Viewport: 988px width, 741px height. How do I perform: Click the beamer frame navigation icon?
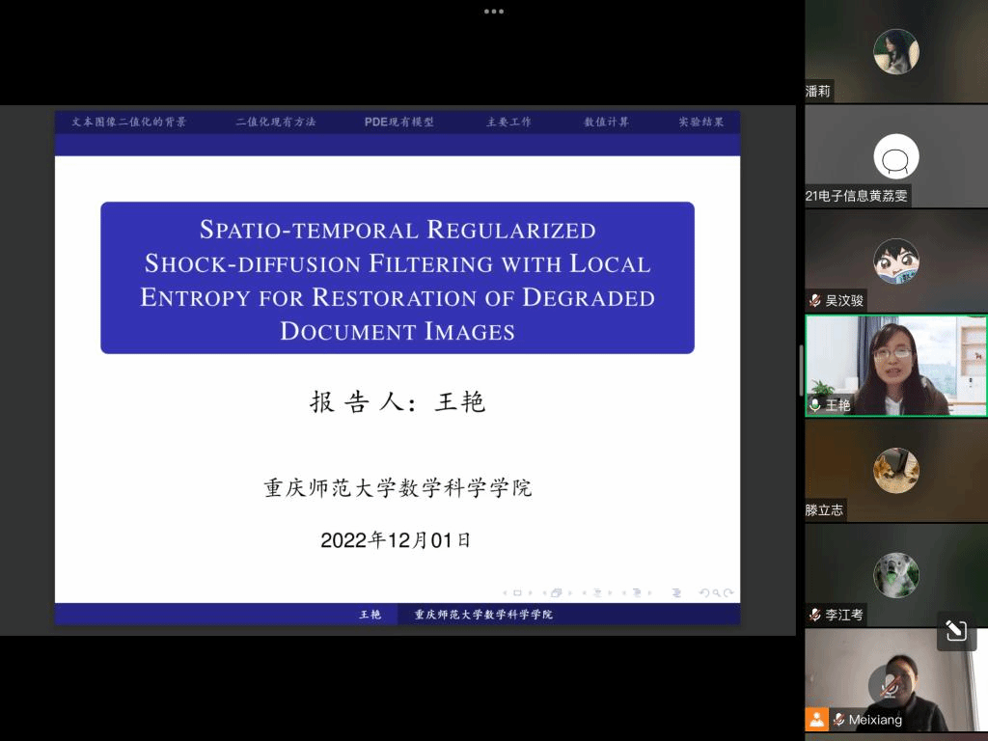pos(557,592)
